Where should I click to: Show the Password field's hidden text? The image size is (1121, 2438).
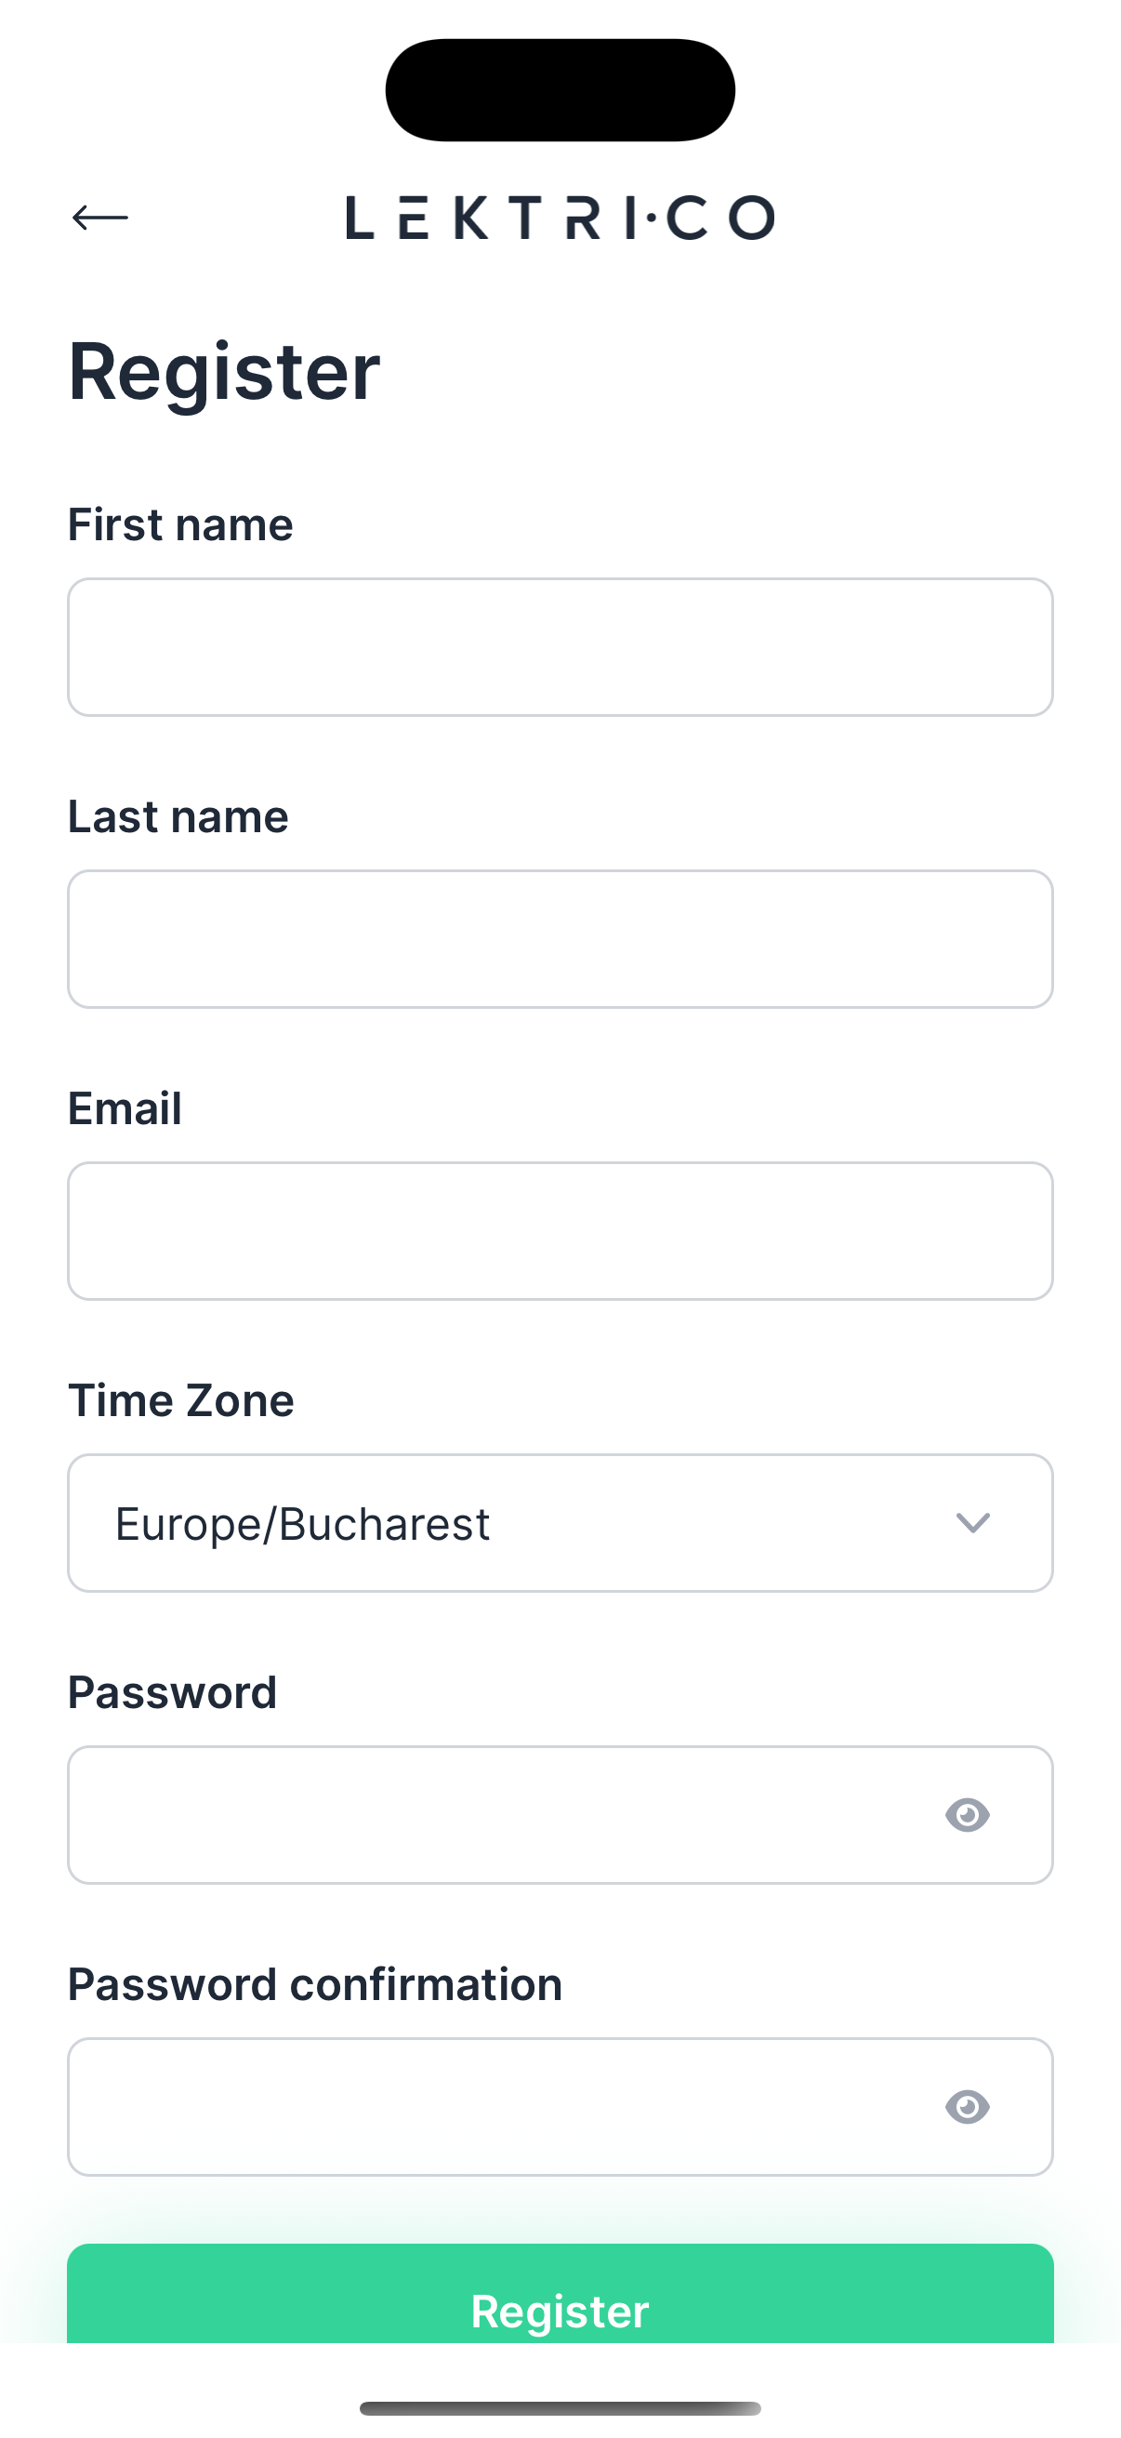coord(967,1815)
